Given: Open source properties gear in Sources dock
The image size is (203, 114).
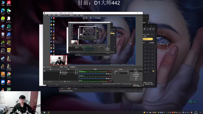Looking at the screenshot, I should pyautogui.click(x=65, y=82).
